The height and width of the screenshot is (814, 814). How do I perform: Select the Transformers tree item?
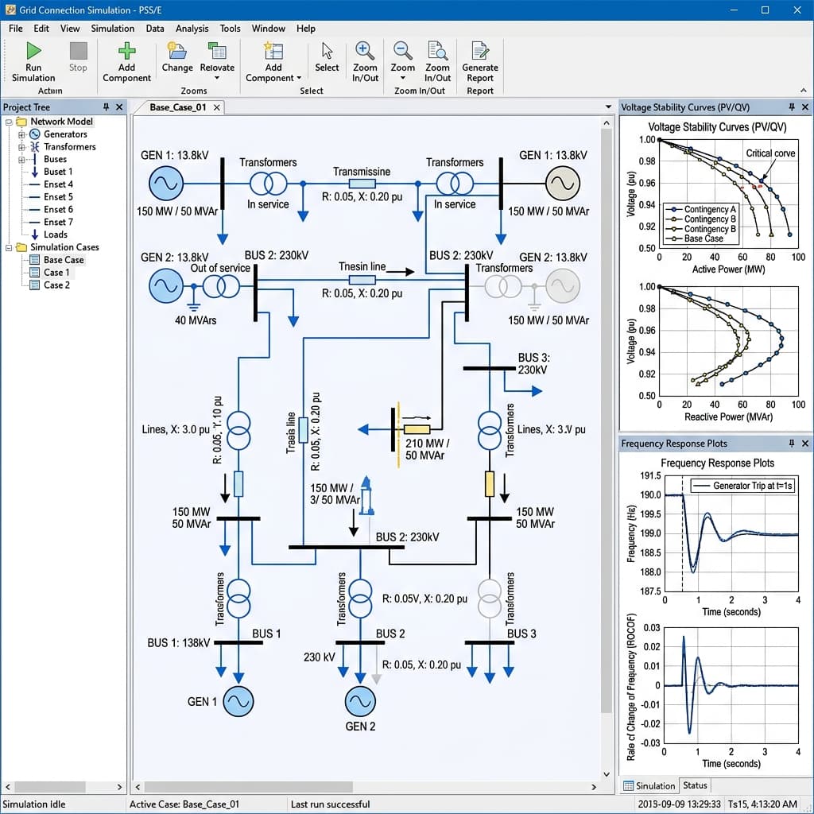click(70, 147)
